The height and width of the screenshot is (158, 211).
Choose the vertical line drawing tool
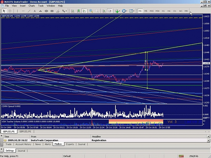coord(17,11)
